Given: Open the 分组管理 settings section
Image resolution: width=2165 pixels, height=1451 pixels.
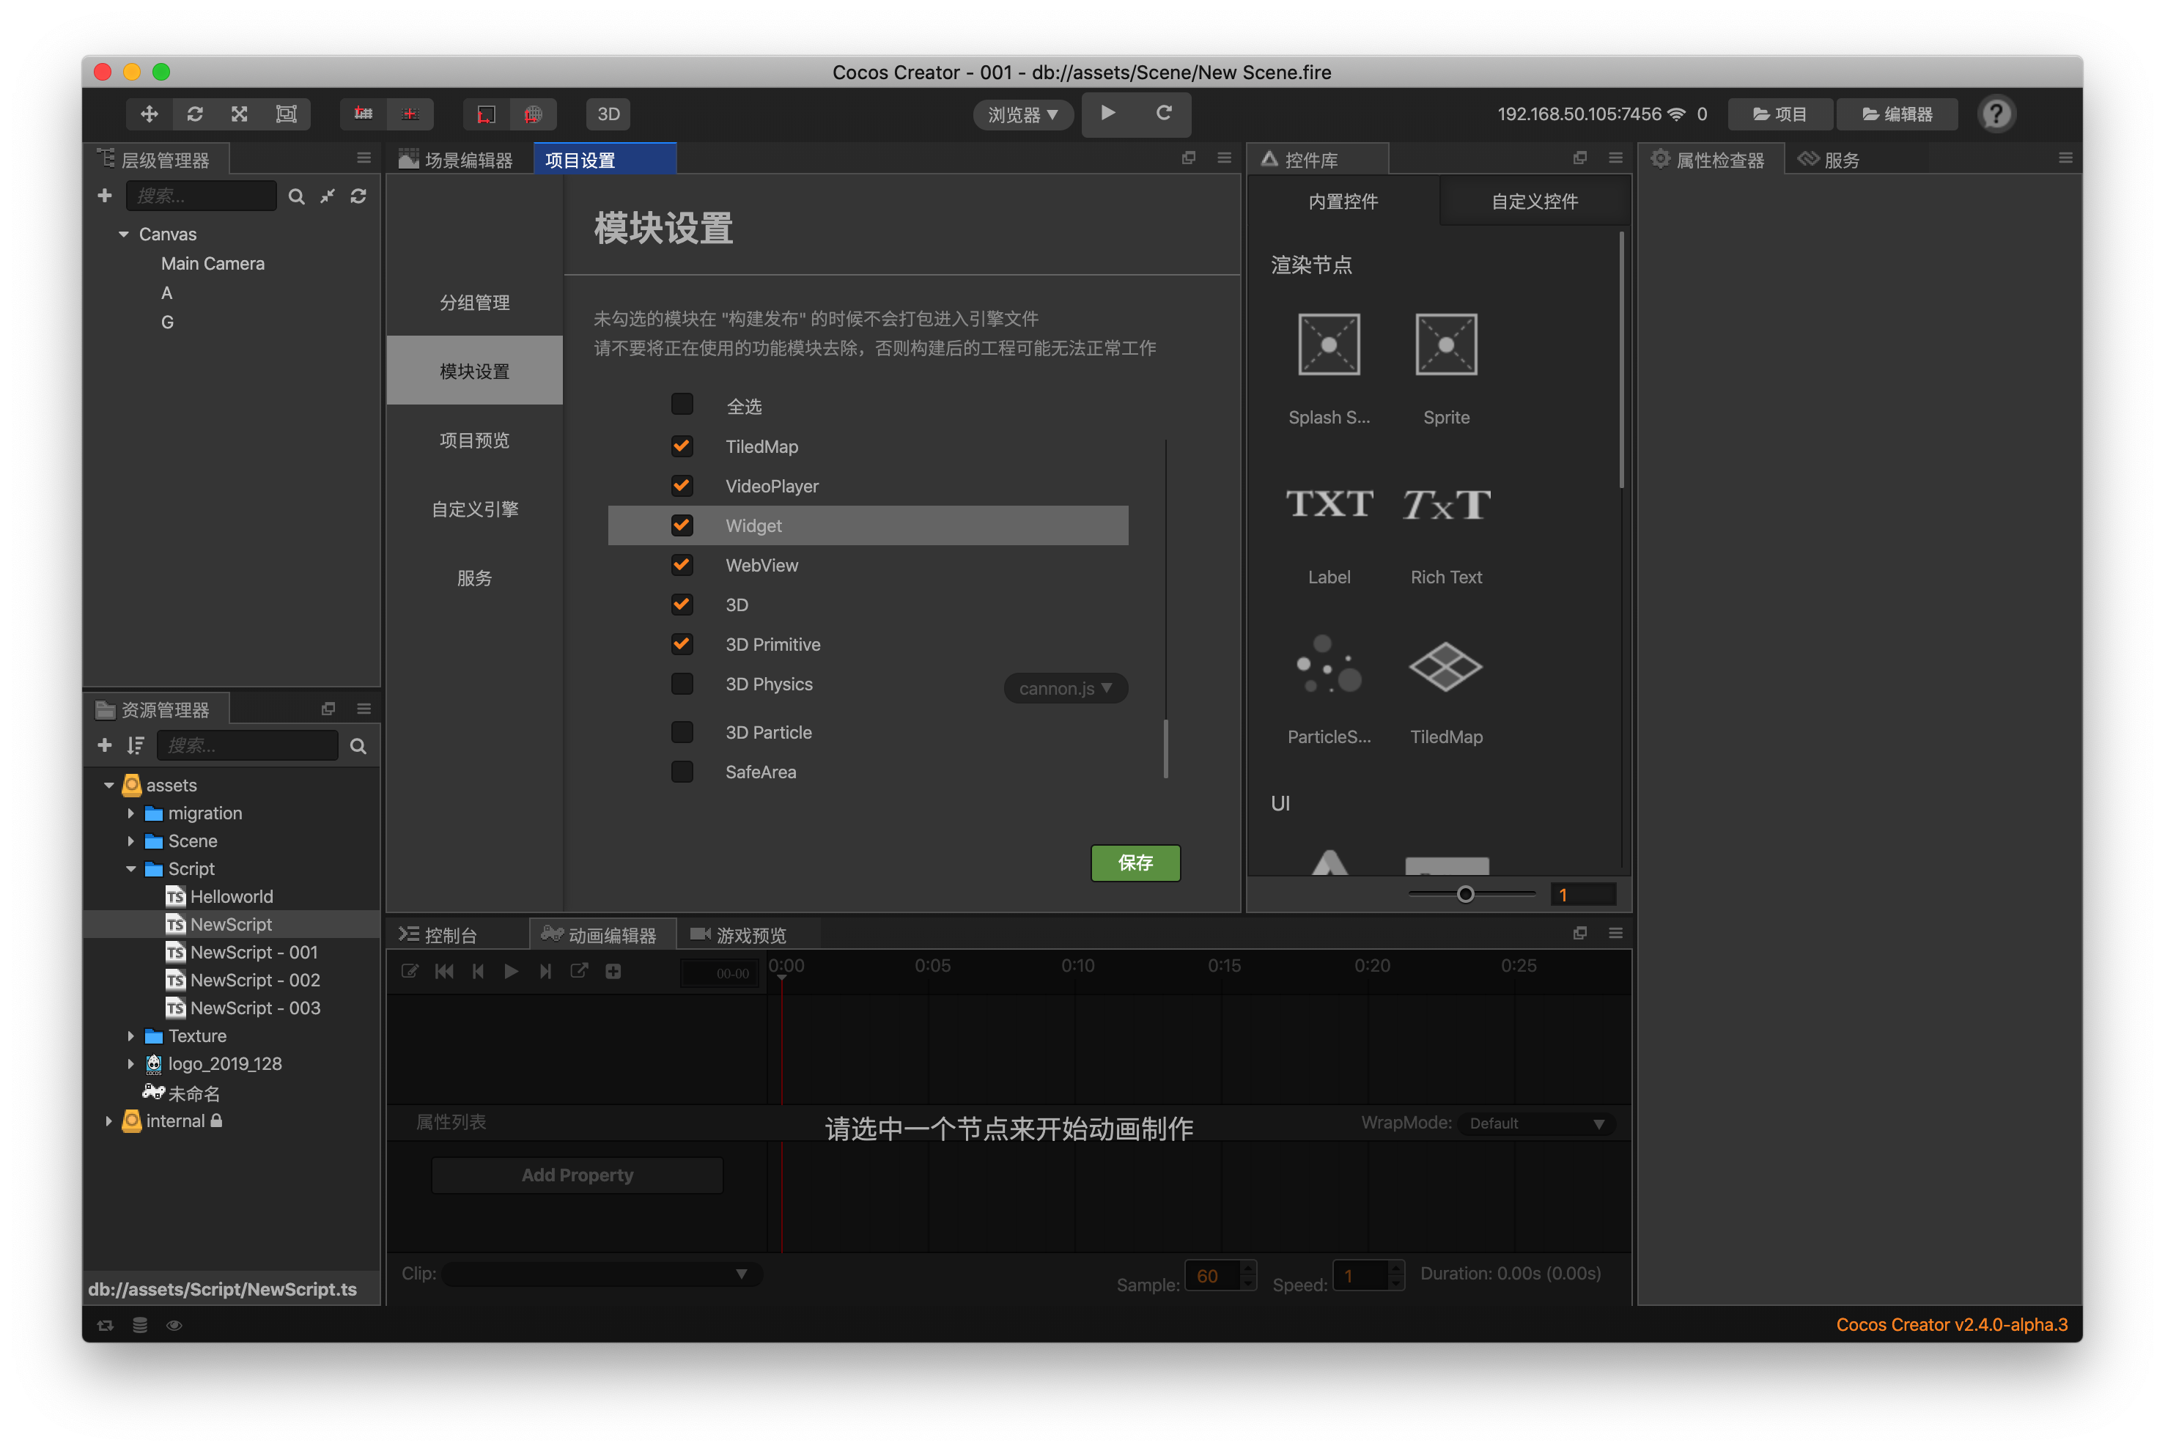Looking at the screenshot, I should [473, 303].
